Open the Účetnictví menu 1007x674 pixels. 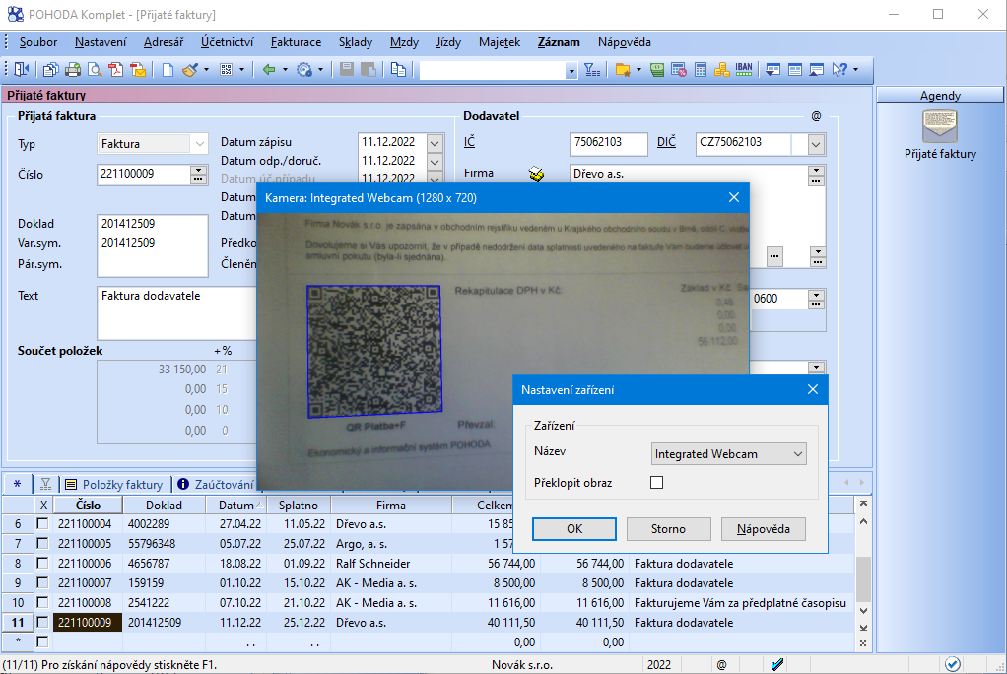click(227, 42)
